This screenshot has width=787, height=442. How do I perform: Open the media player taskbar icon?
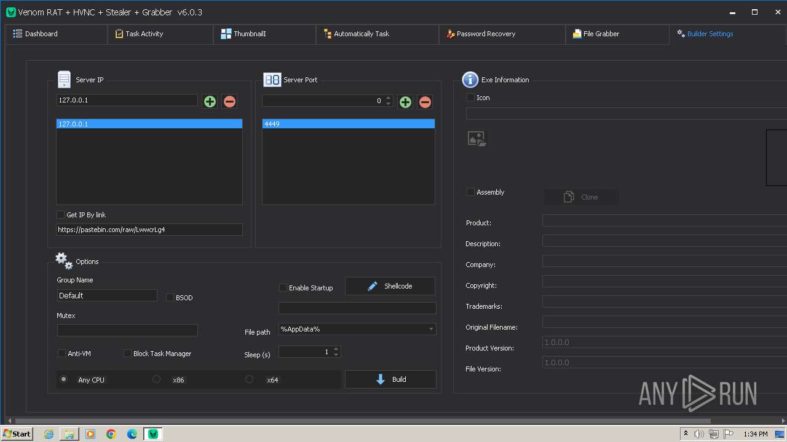90,434
